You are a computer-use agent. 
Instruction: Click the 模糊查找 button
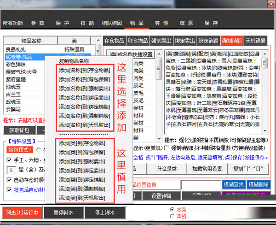point(234,184)
